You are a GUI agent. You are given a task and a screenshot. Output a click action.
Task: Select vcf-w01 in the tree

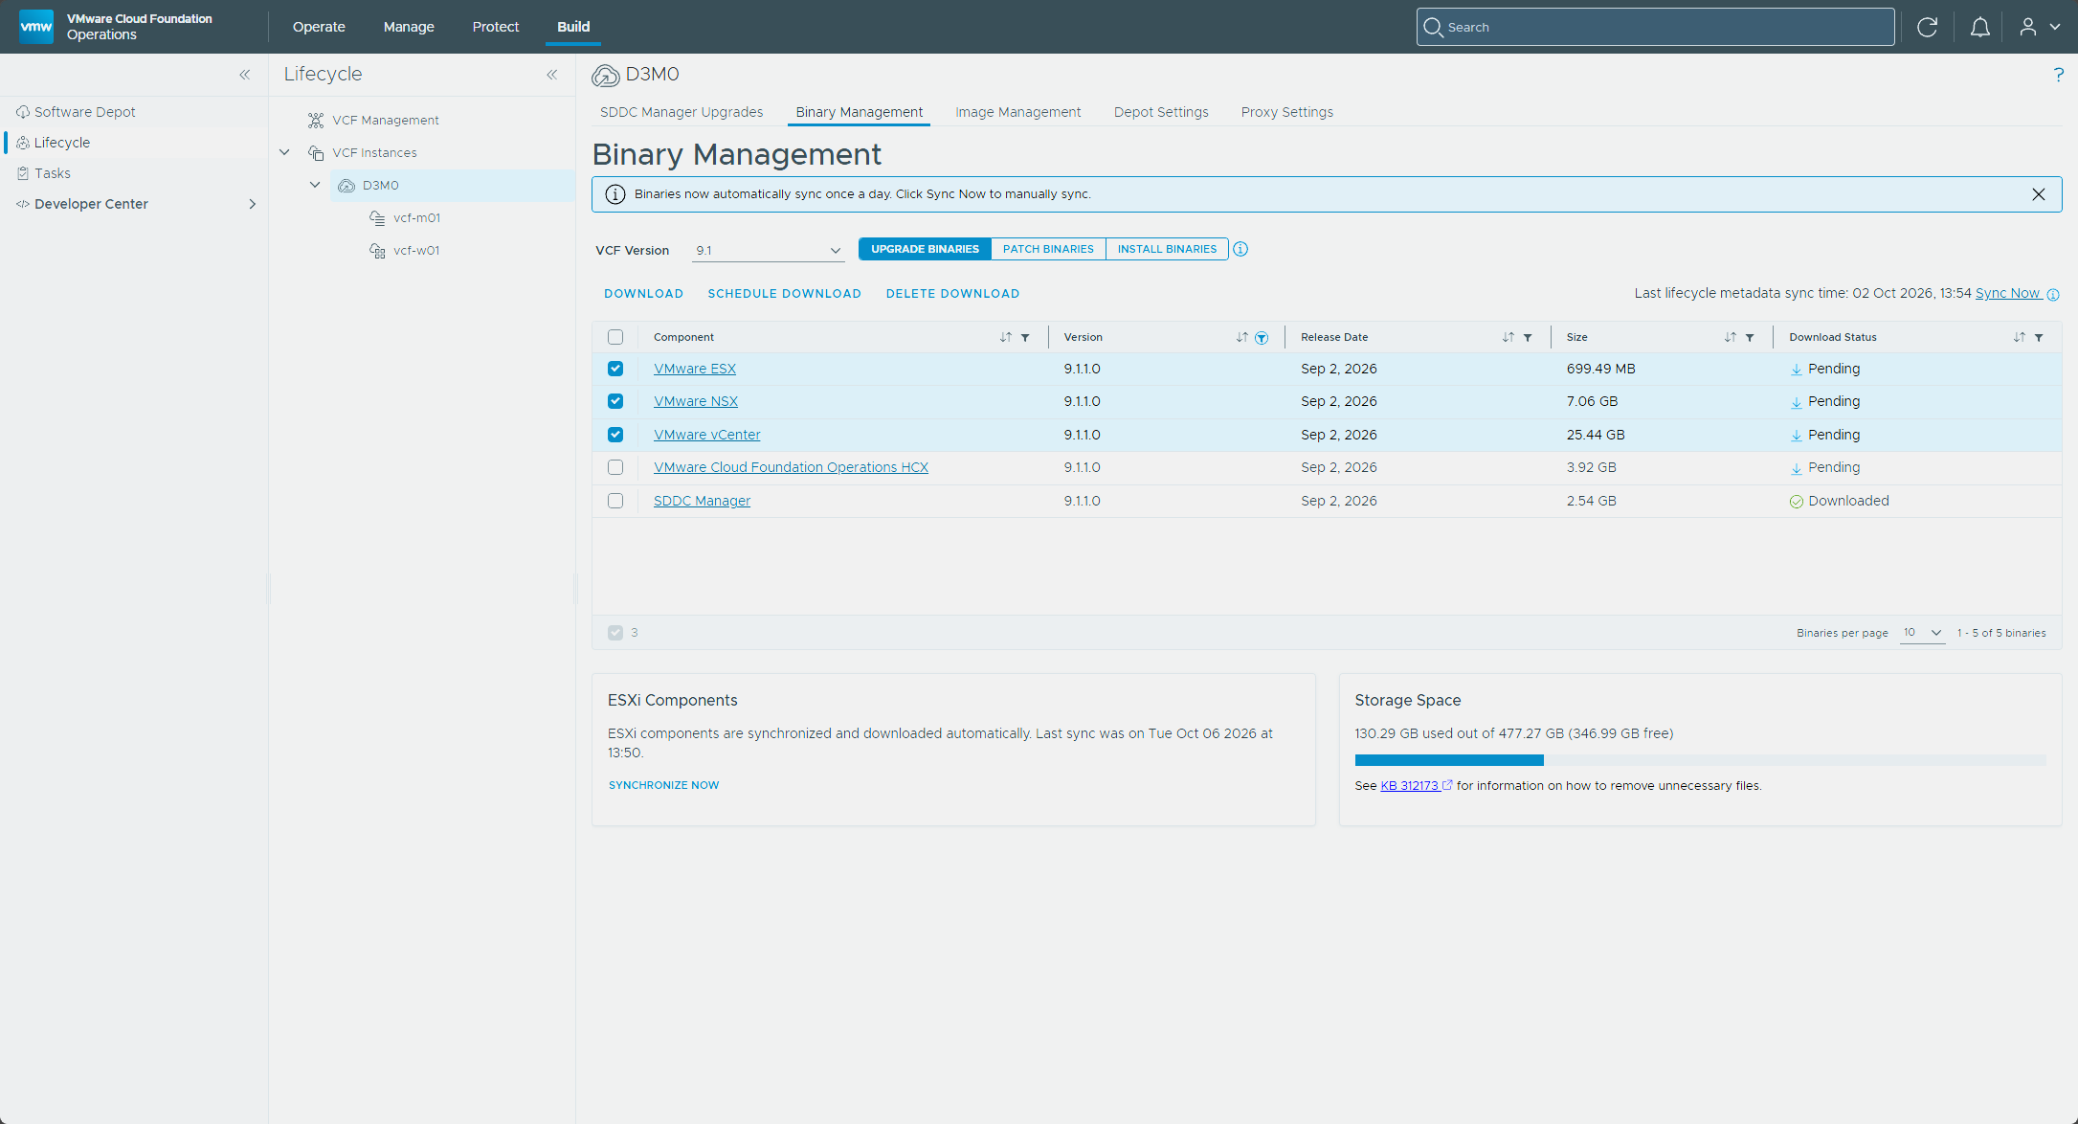click(416, 251)
